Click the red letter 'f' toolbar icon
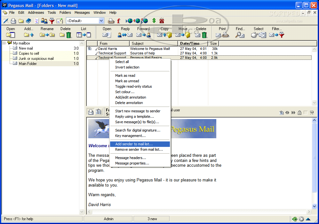319x224 pixels. point(118,21)
